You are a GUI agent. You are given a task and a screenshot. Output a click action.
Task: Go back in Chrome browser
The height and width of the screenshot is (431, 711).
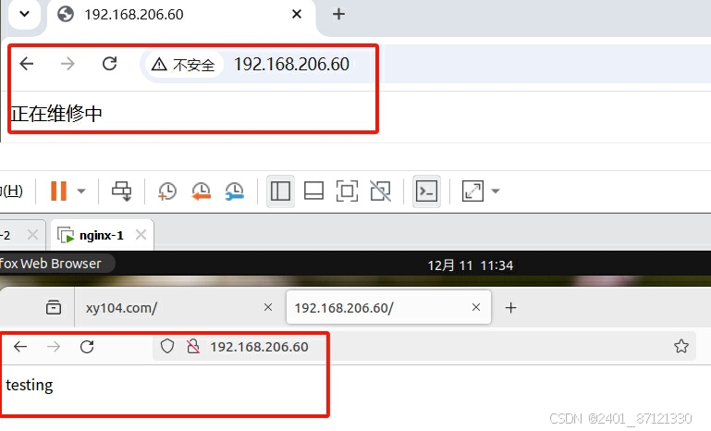27,64
